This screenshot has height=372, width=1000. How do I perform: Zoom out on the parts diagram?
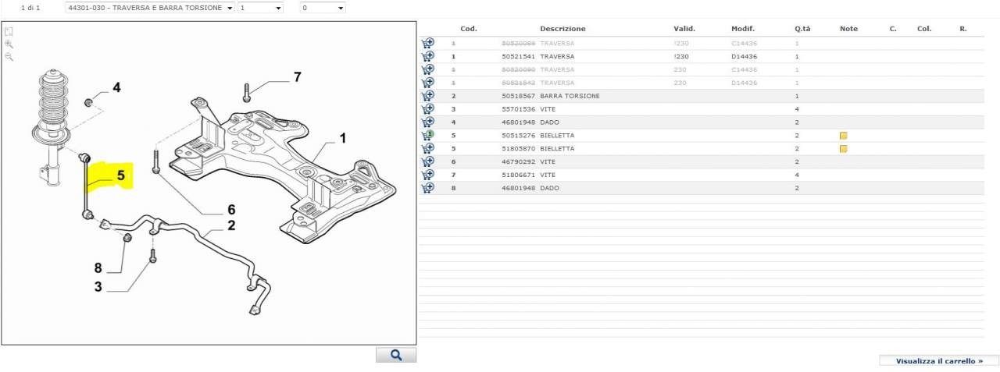(x=9, y=57)
